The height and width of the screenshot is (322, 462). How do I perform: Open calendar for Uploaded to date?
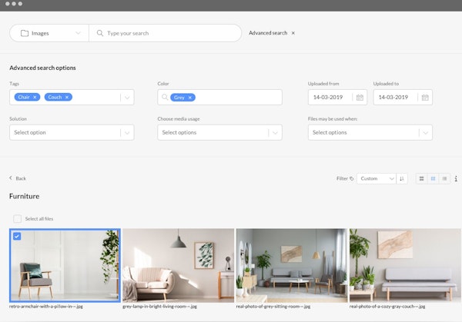(425, 98)
